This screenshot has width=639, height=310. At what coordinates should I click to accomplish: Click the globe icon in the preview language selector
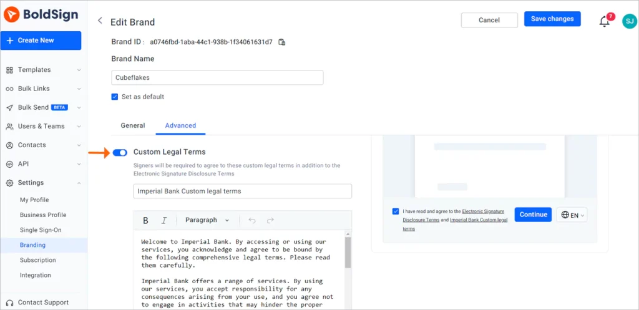(x=565, y=215)
